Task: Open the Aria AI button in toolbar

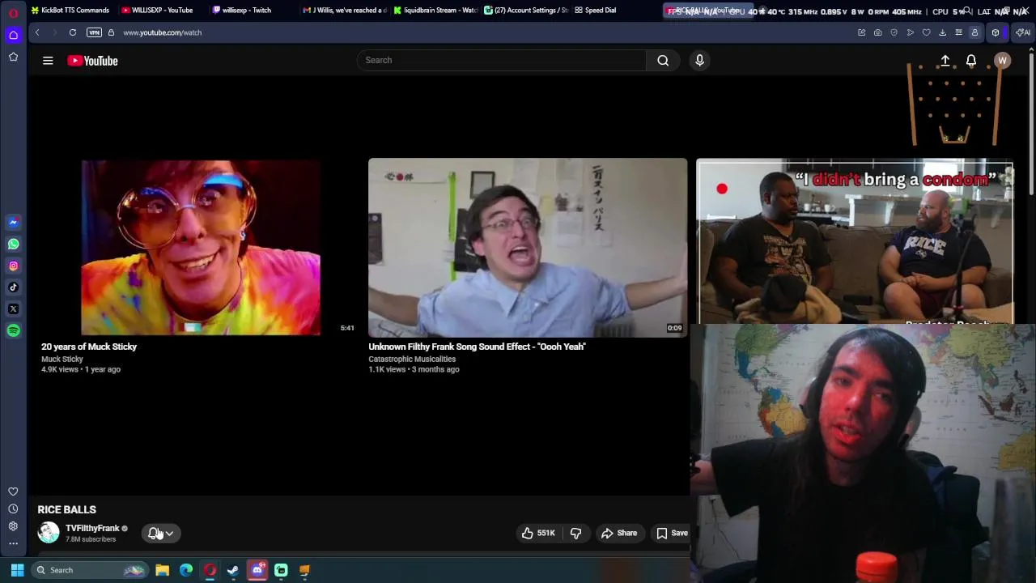Action: click(x=1023, y=32)
